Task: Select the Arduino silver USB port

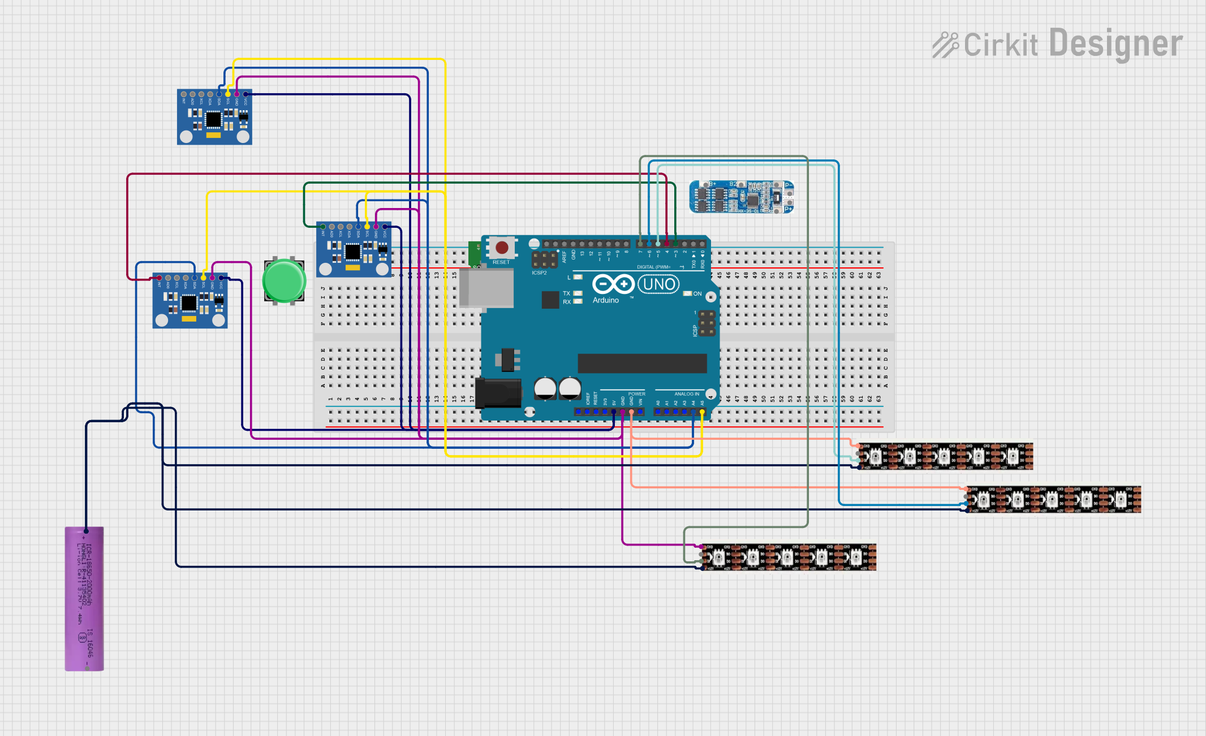Action: [486, 288]
